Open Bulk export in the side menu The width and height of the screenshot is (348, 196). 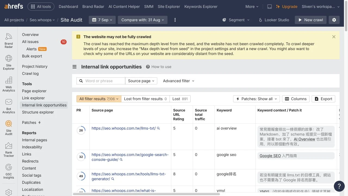coord(32,56)
